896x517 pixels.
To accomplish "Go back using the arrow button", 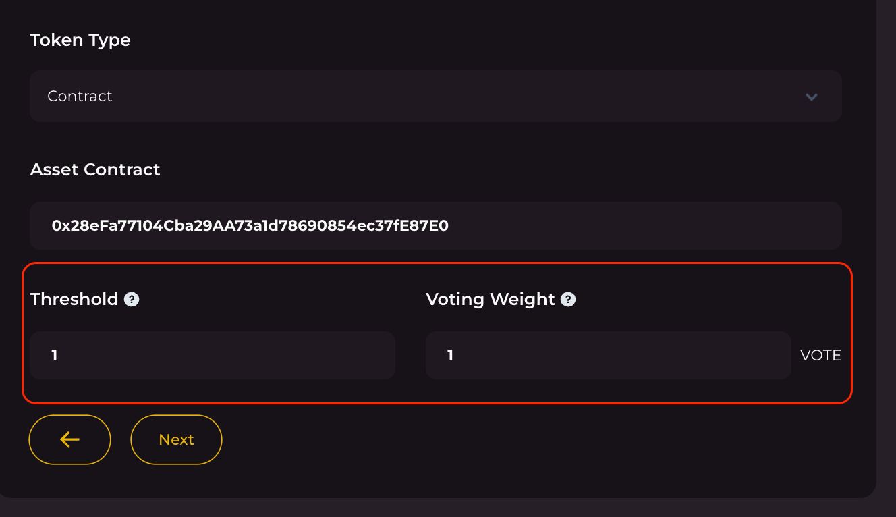I will 69,439.
